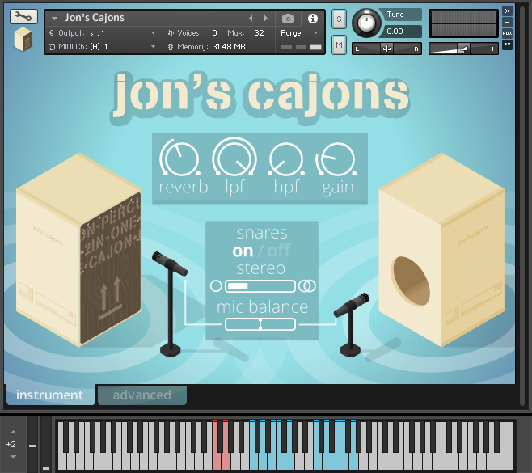Open the MIDI Ch channel dropdown
This screenshot has width=532, height=473.
102,46
